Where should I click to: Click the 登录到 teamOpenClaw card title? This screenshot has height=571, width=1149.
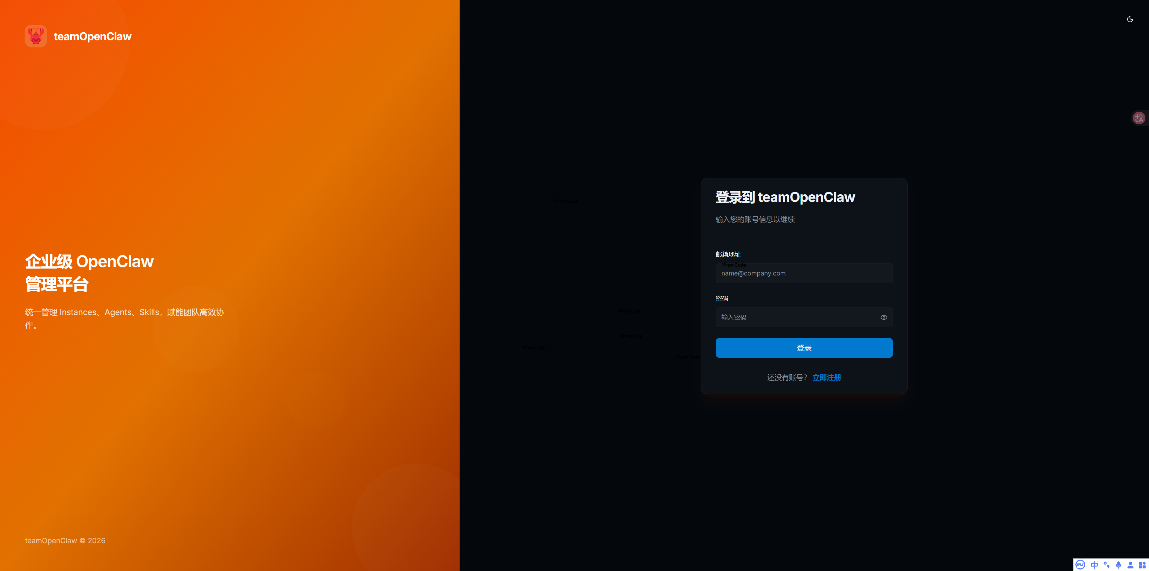click(x=785, y=197)
